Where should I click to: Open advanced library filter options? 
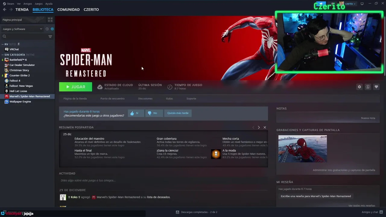click(x=50, y=36)
